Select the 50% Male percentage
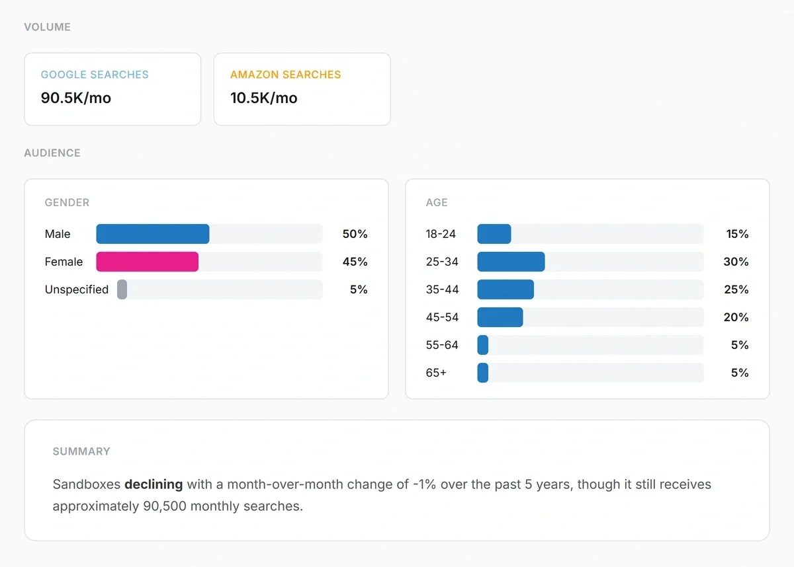Viewport: 794px width, 567px height. coord(355,234)
